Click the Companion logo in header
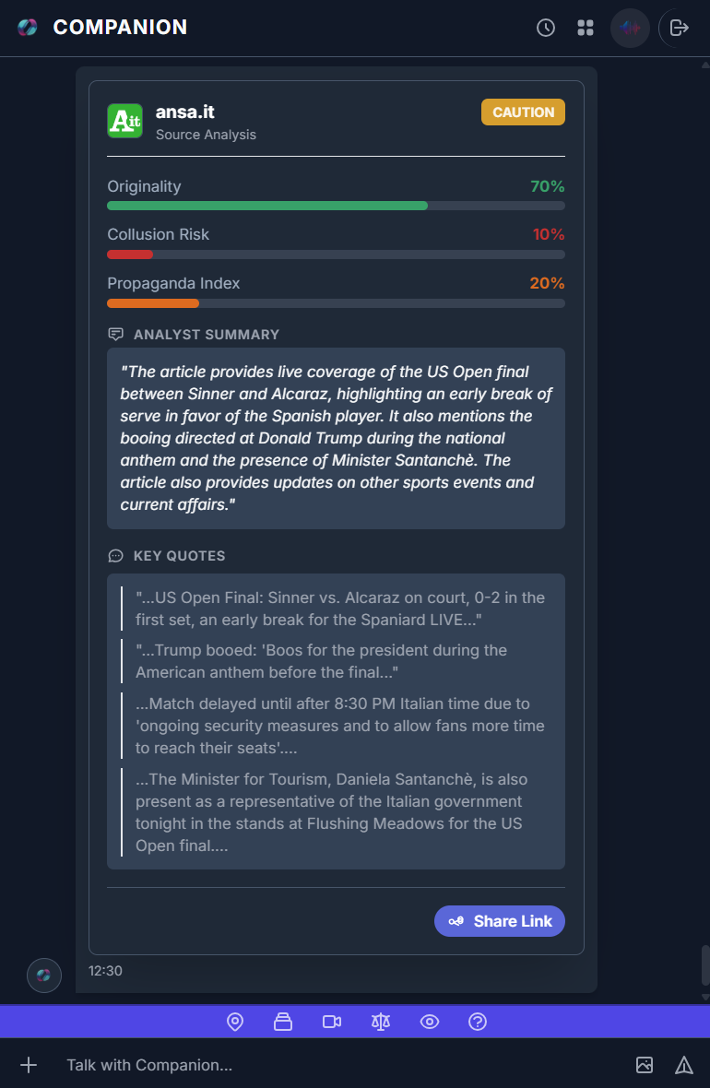This screenshot has height=1088, width=710. coord(28,28)
